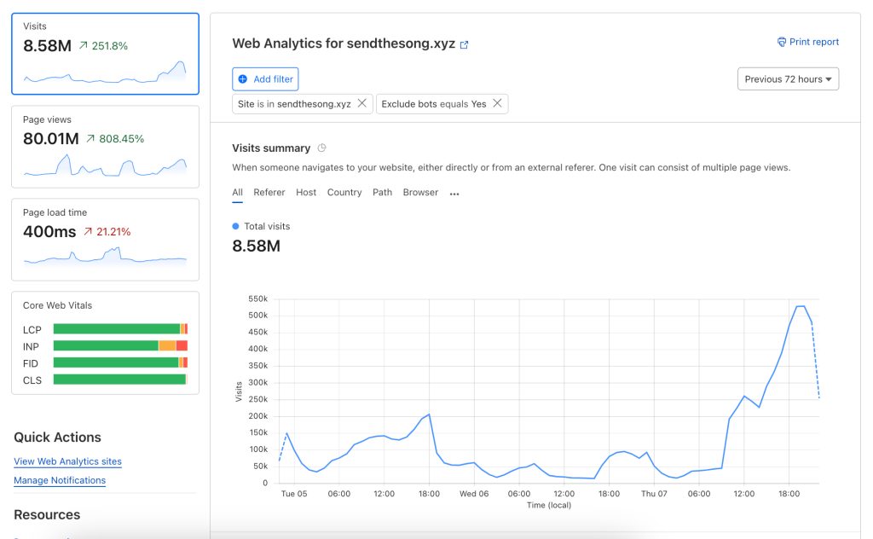Open the Previous 72 hours time range dropdown
Screen dimensions: 873x539
(x=788, y=79)
